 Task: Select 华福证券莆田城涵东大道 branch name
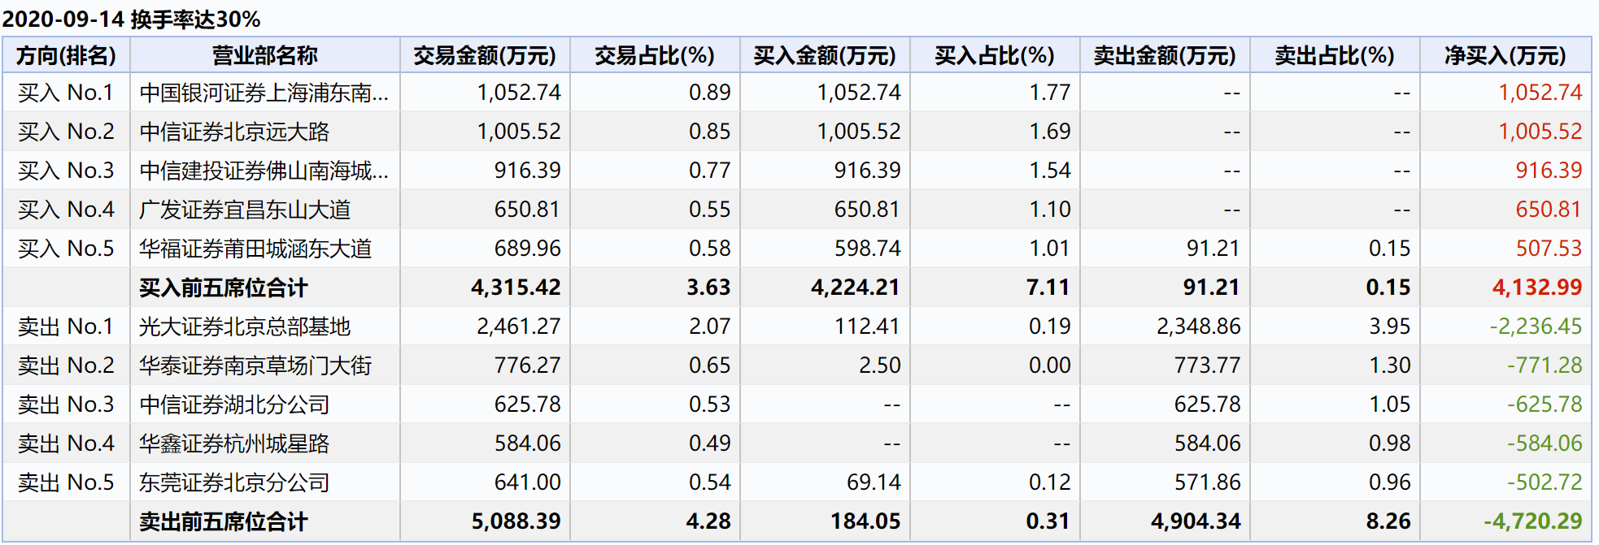(x=255, y=249)
